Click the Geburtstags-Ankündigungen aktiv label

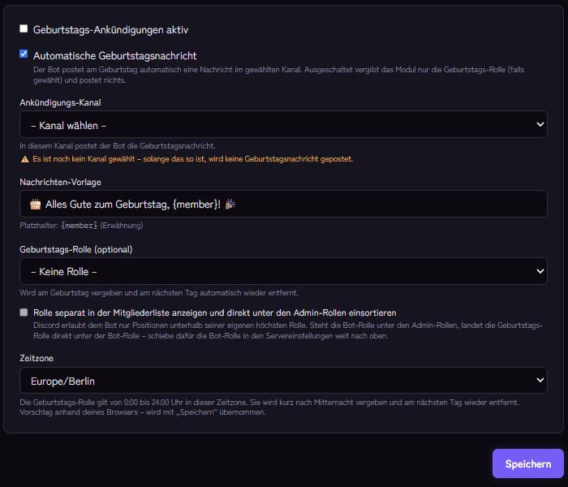tap(110, 30)
